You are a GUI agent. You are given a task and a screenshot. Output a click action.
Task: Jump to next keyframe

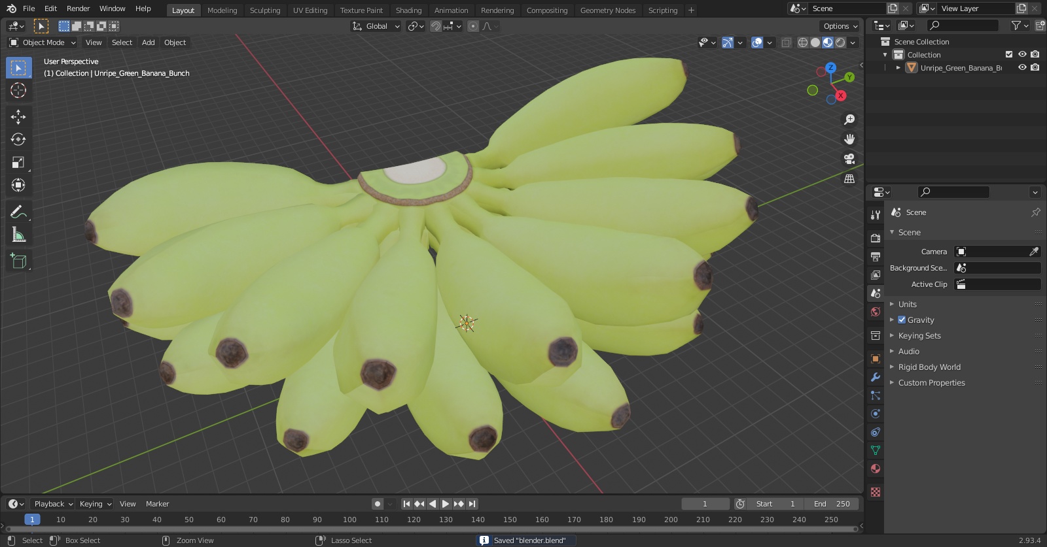[x=459, y=504]
